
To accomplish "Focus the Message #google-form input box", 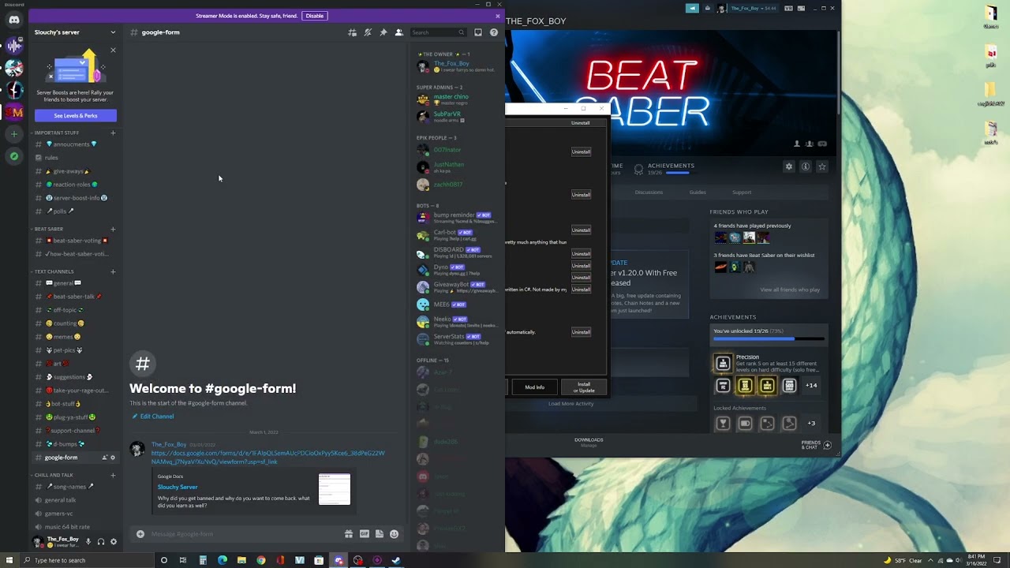I will 245,534.
